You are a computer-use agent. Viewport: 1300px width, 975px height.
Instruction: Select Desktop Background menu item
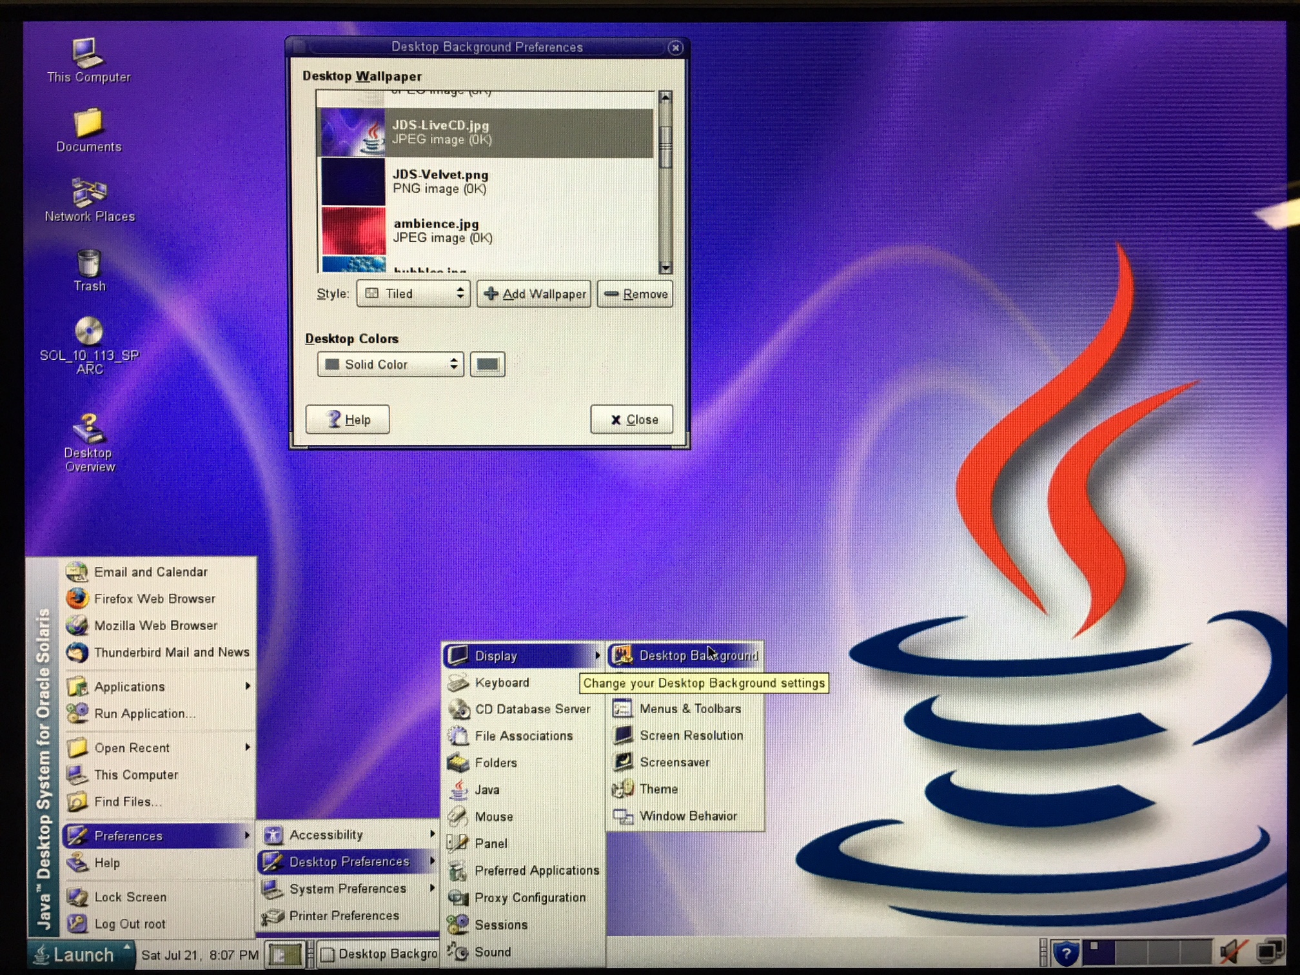point(685,656)
